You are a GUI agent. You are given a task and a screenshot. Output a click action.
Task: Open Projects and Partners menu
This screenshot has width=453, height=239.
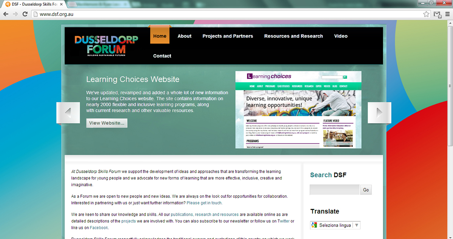click(228, 36)
